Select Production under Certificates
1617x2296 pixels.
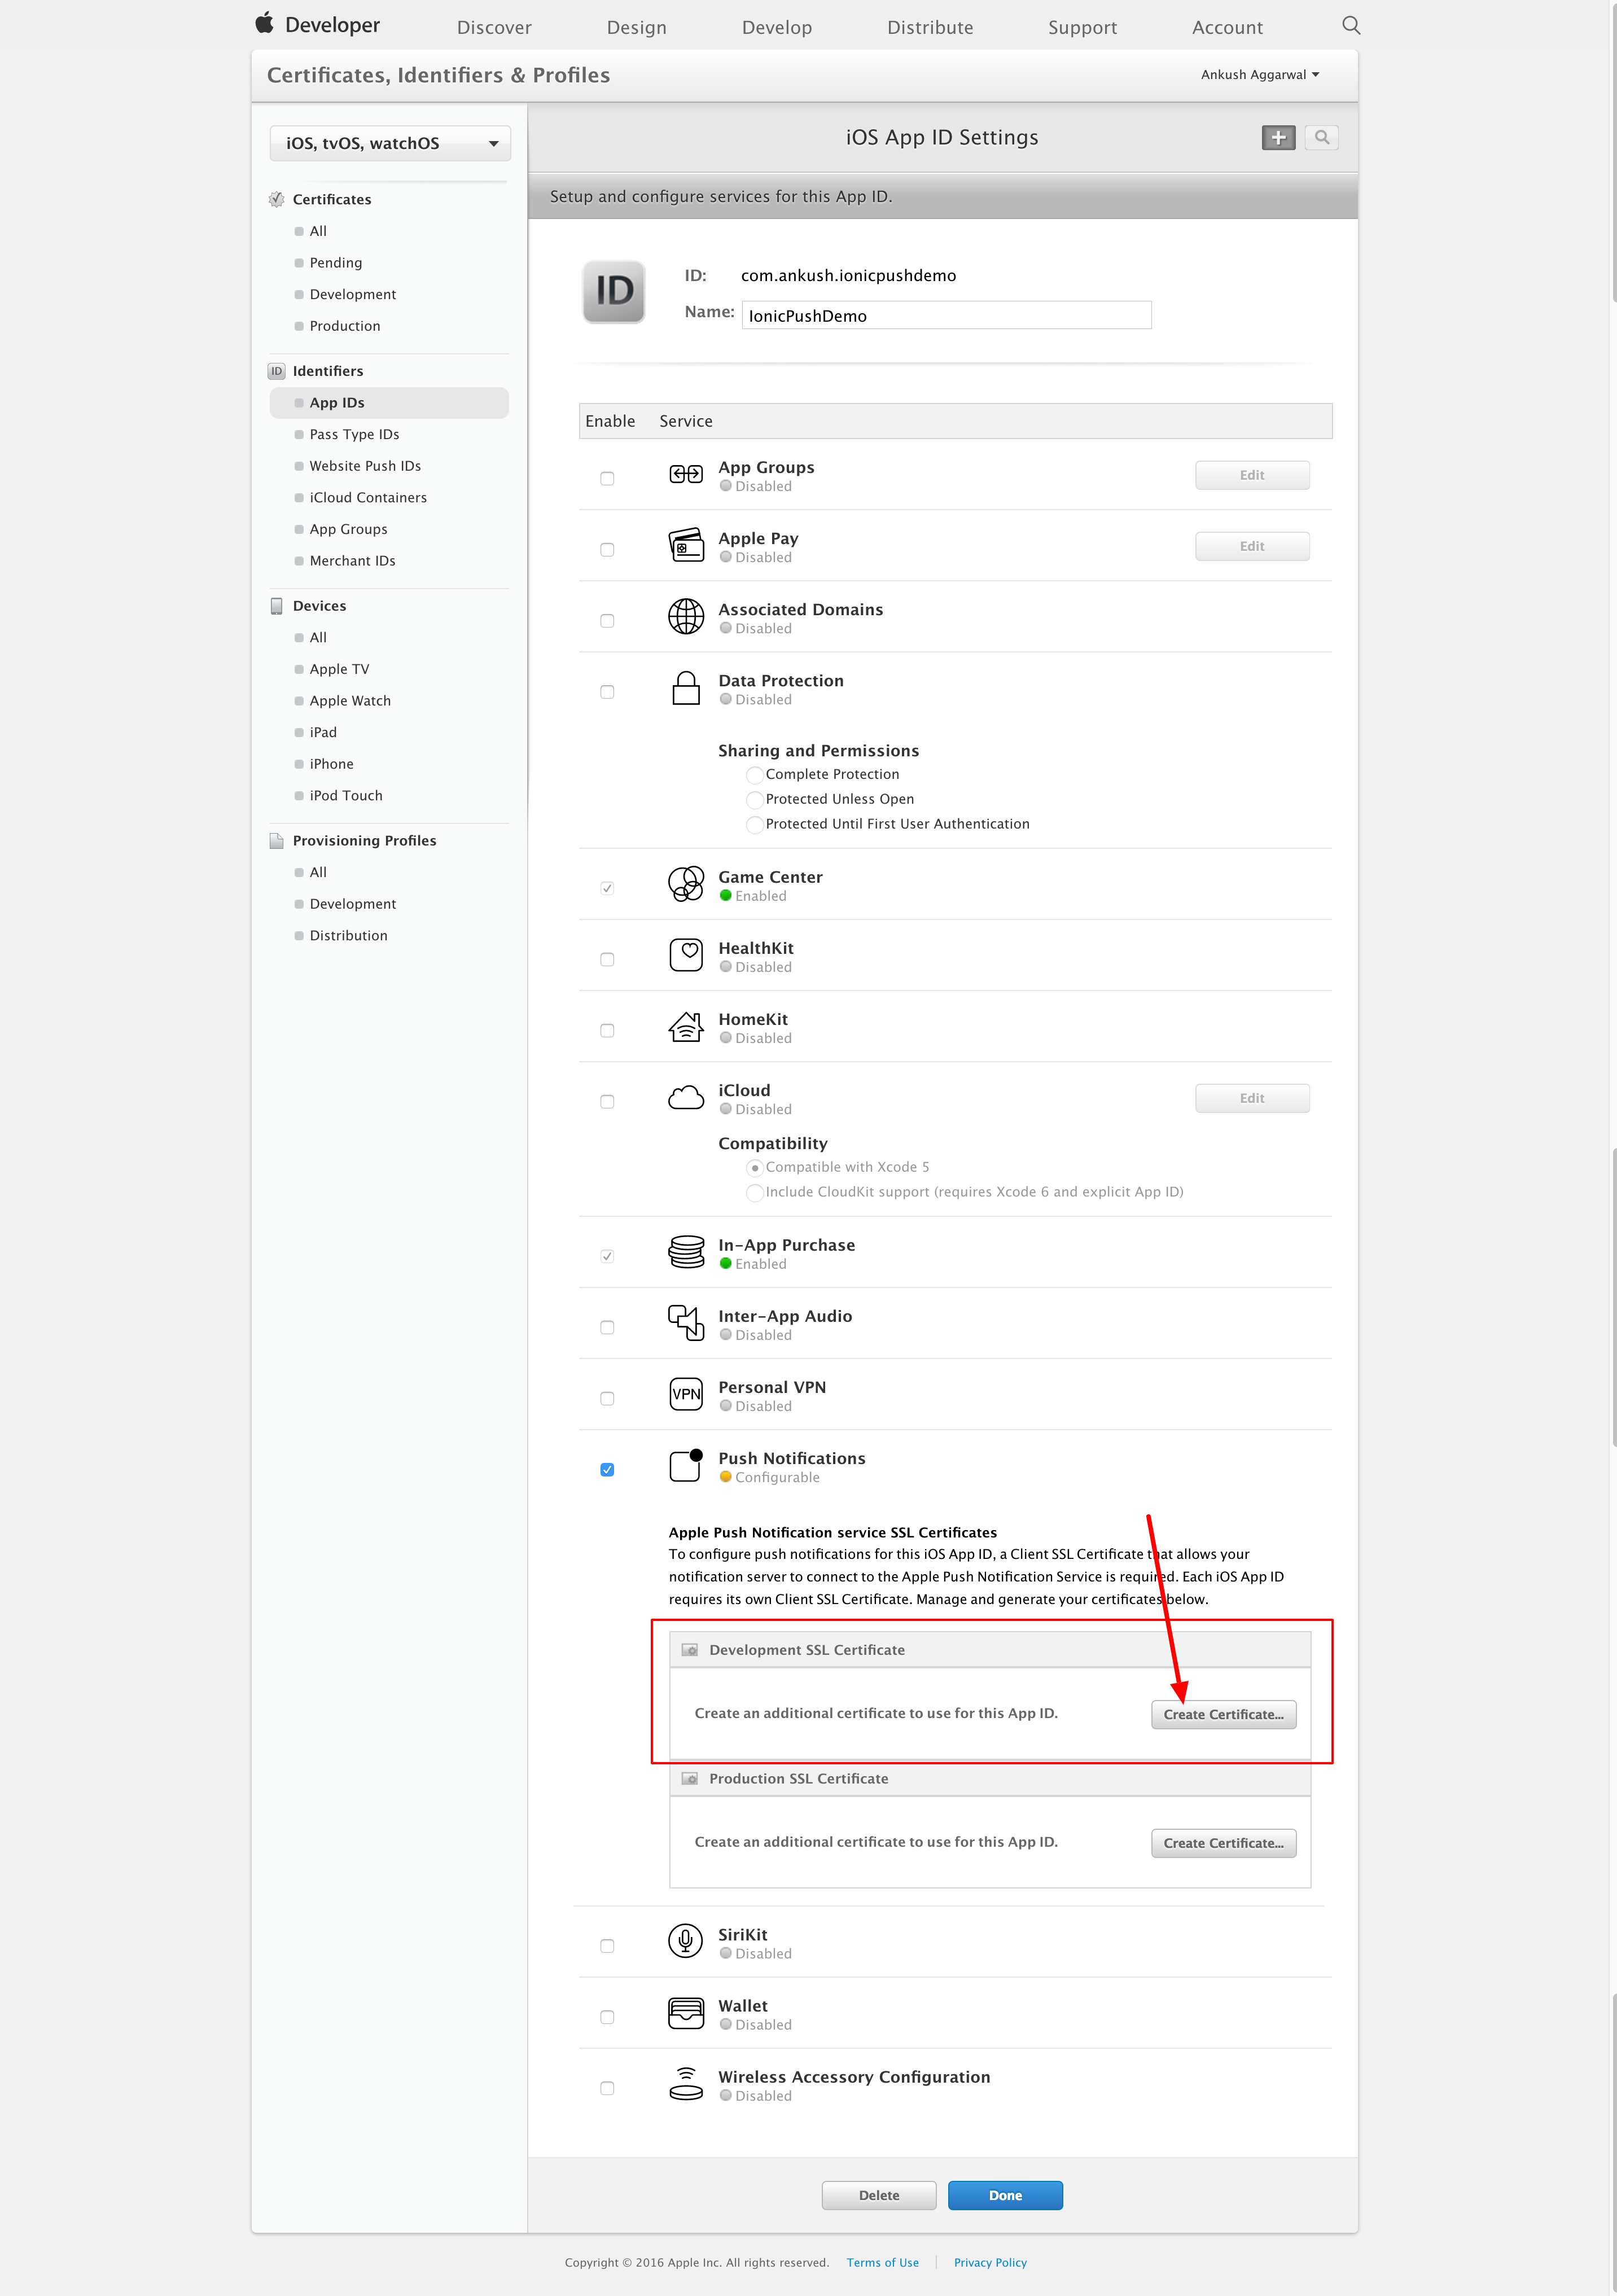point(345,326)
